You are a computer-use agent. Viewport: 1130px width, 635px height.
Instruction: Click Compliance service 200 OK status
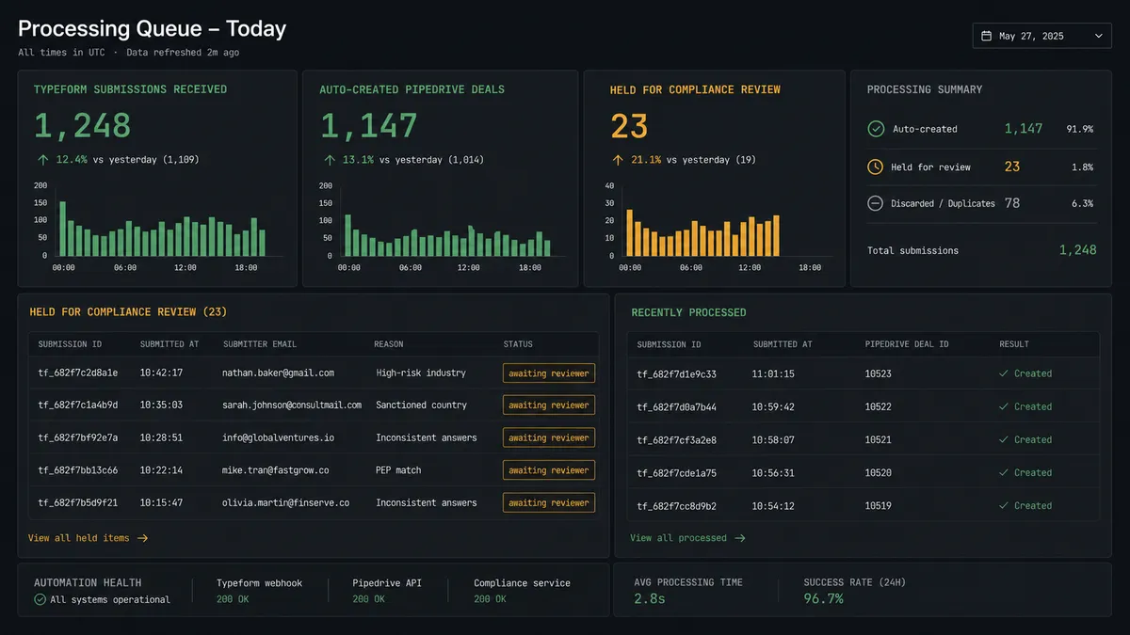(x=492, y=599)
